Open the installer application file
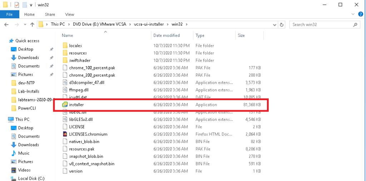 click(x=76, y=105)
